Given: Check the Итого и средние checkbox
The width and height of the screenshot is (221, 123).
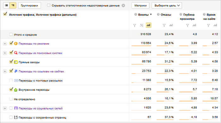Looking at the screenshot, I should pos(11,34).
